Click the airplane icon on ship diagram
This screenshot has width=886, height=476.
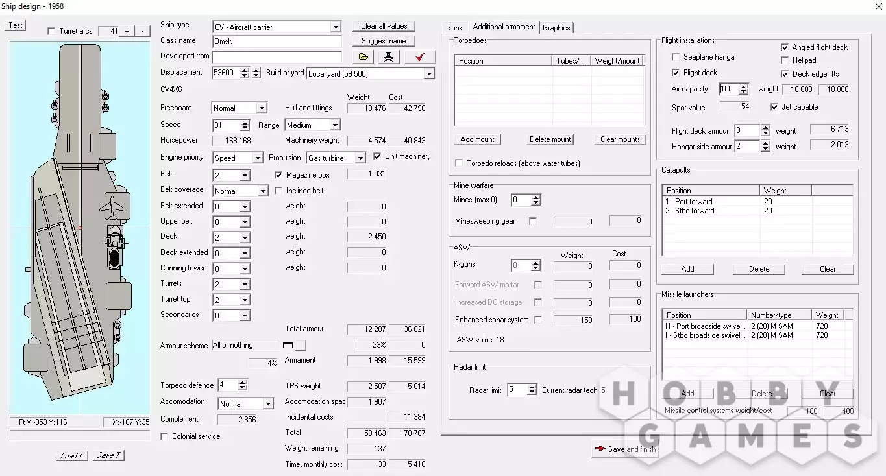tap(113, 207)
